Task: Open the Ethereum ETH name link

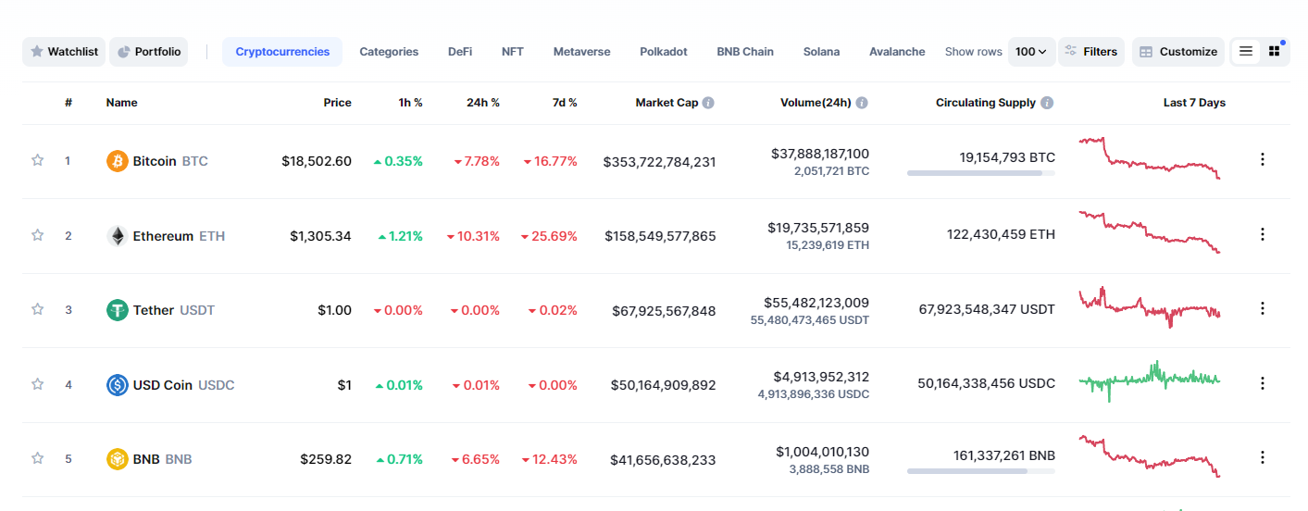Action: (179, 236)
